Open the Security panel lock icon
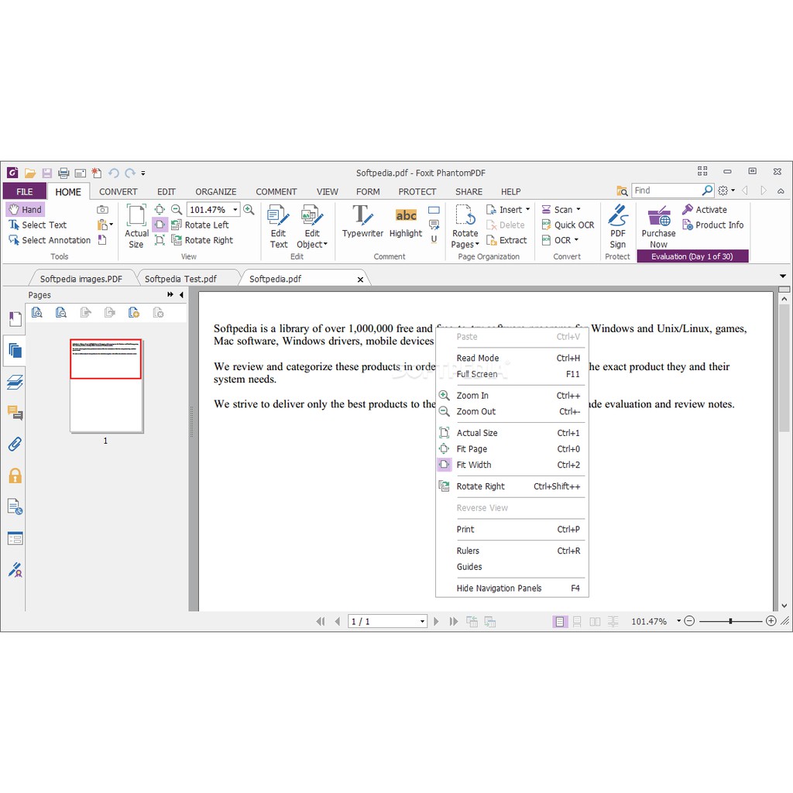793x793 pixels. click(x=15, y=475)
